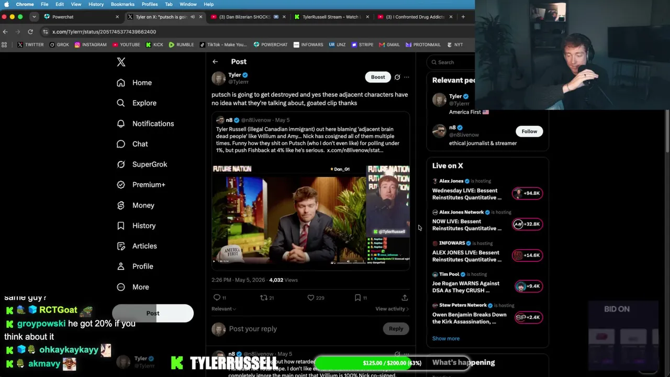Click the Chrome address bar URL
Screen dimensions: 670x377
click(104, 32)
